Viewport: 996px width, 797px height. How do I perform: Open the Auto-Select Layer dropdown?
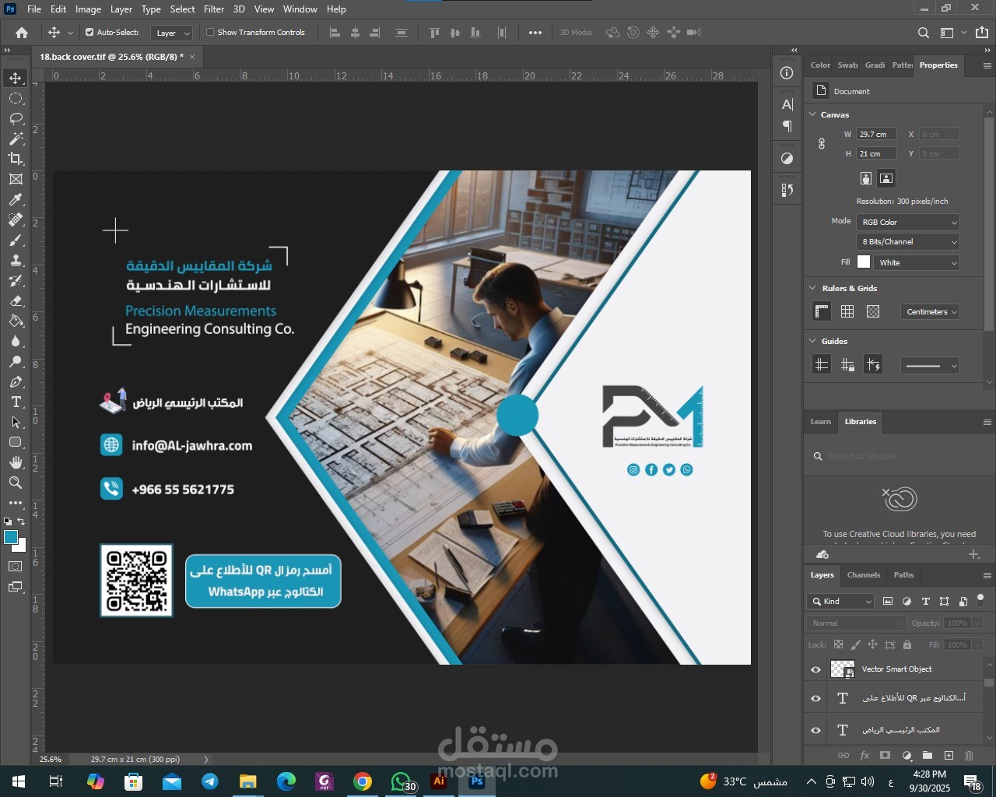pyautogui.click(x=172, y=33)
